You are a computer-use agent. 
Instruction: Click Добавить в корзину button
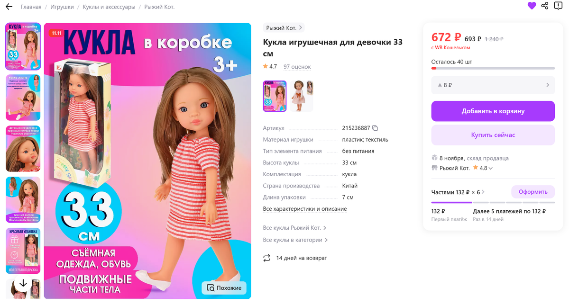(493, 111)
